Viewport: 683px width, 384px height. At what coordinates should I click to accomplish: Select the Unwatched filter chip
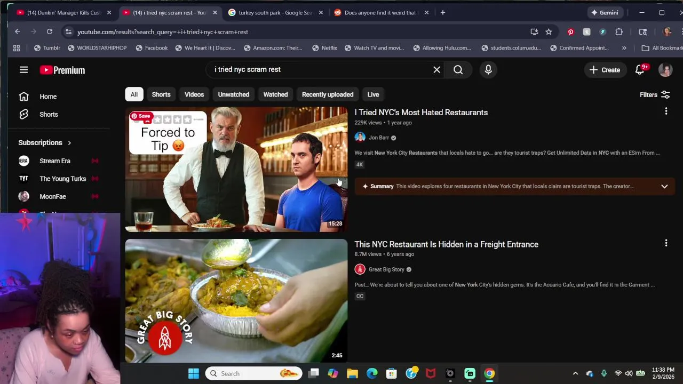[x=234, y=94]
